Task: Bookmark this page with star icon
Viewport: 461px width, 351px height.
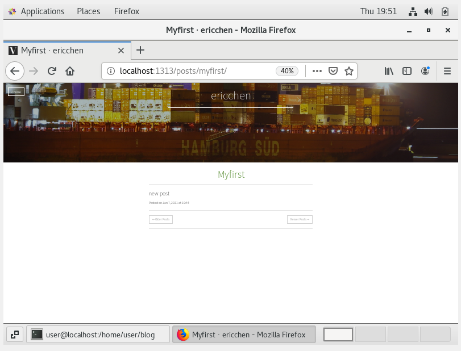Action: click(x=349, y=71)
